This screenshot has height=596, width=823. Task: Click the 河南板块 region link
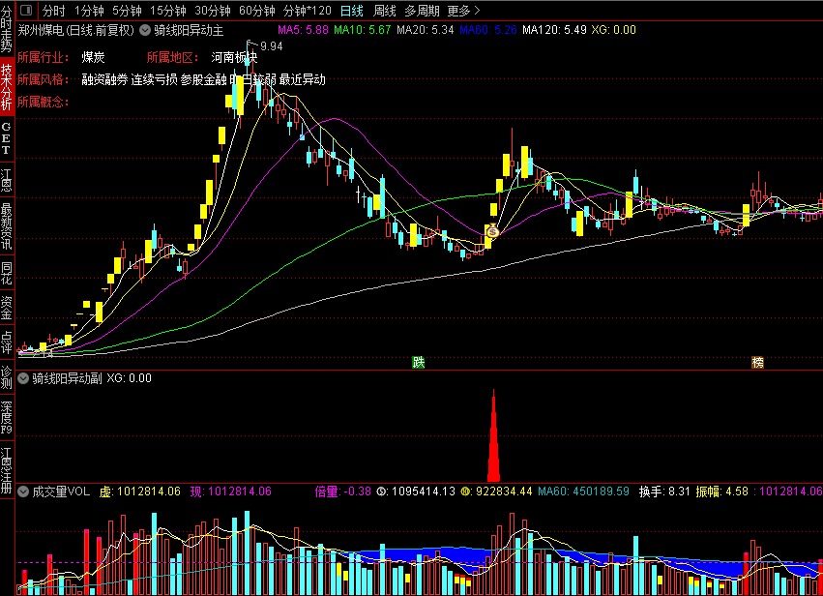click(235, 58)
